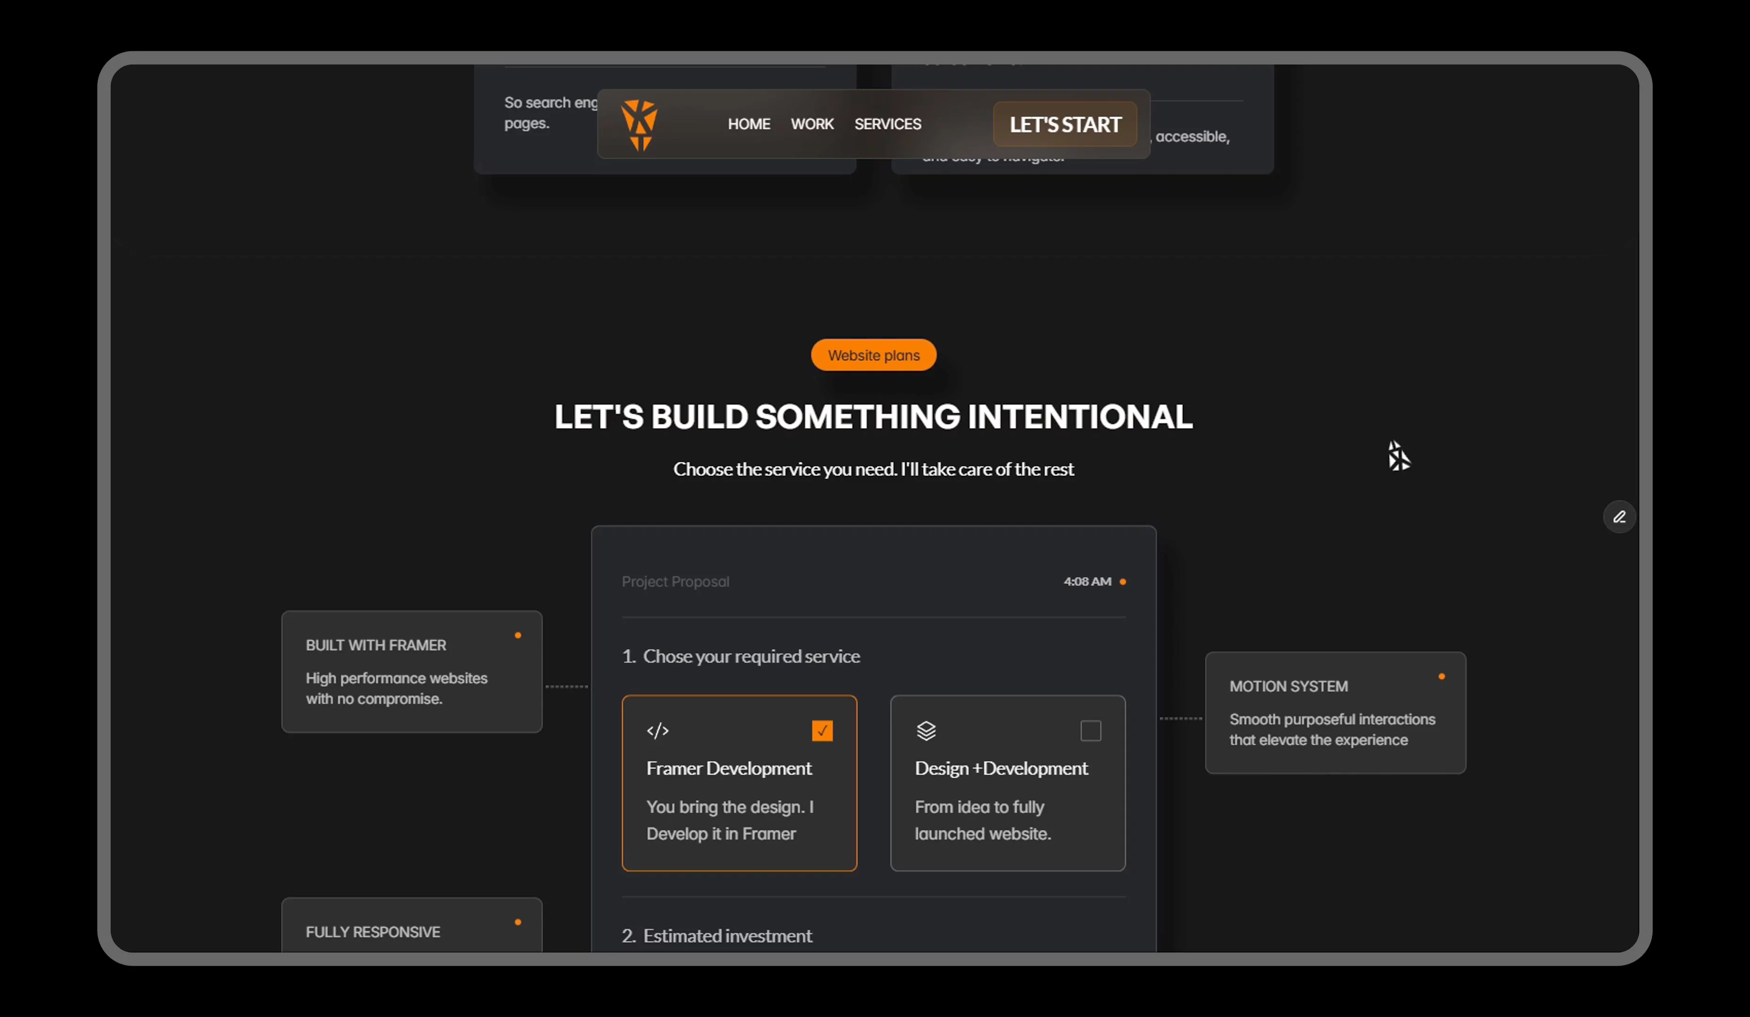Viewport: 1750px width, 1017px height.
Task: Click the BUILT WITH FRAMER card
Action: point(412,671)
